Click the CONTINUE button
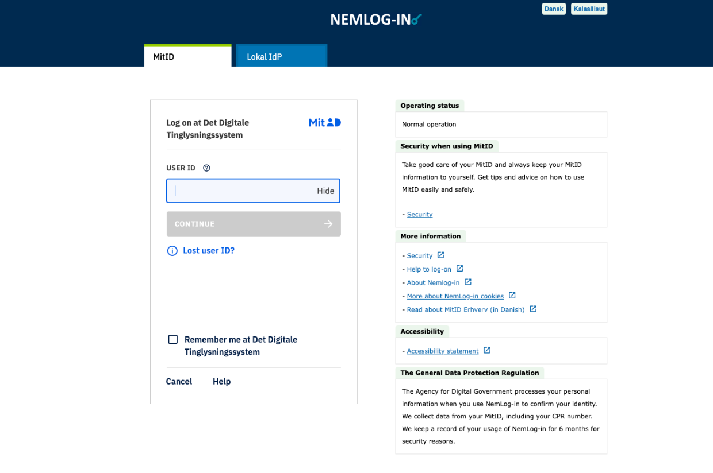 (x=254, y=224)
